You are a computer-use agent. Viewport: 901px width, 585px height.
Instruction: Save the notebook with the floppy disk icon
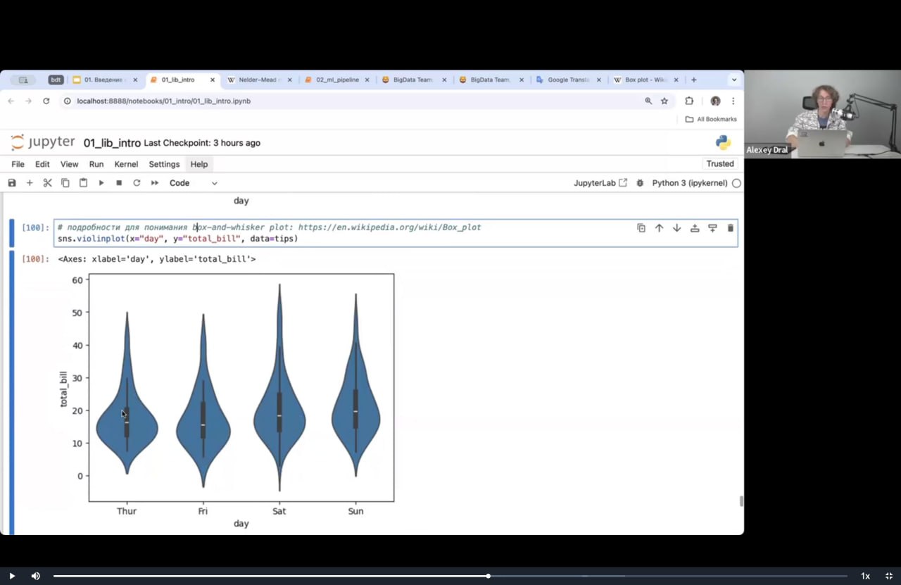[12, 183]
